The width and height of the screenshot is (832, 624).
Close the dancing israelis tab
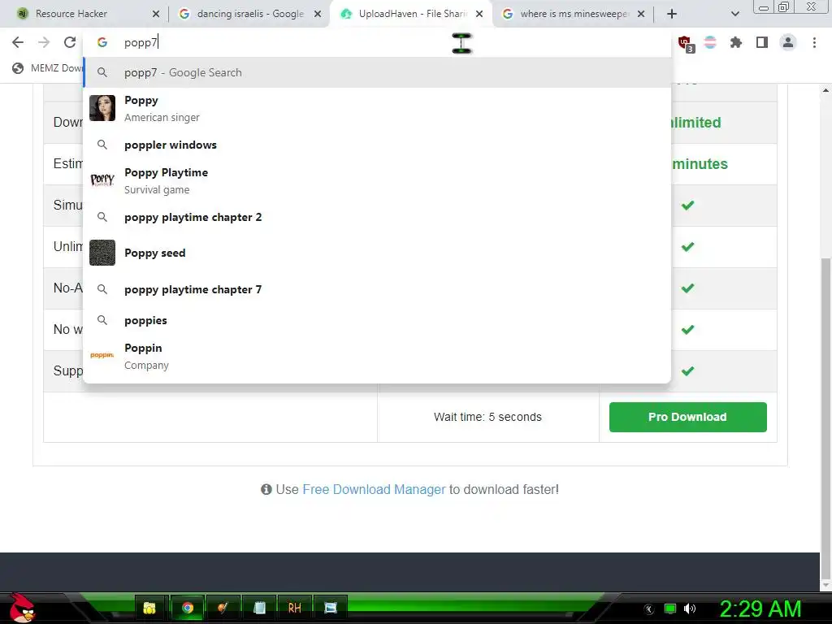(x=318, y=14)
